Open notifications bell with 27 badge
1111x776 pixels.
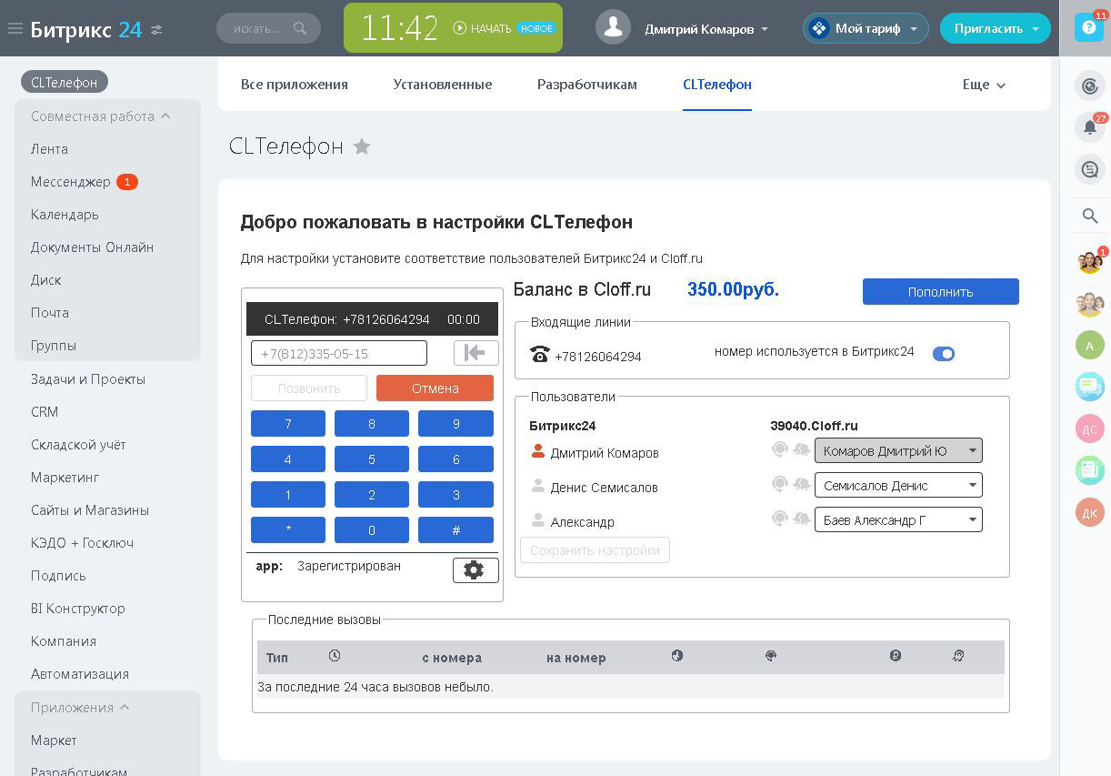pos(1089,127)
